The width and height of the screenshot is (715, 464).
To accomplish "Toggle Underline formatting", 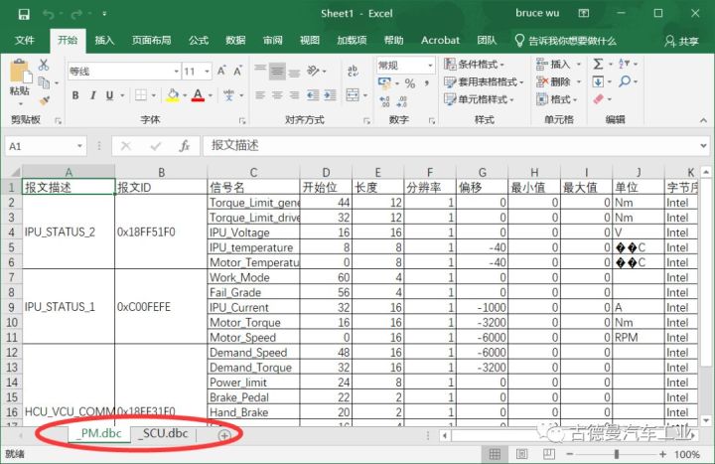I will tap(109, 95).
